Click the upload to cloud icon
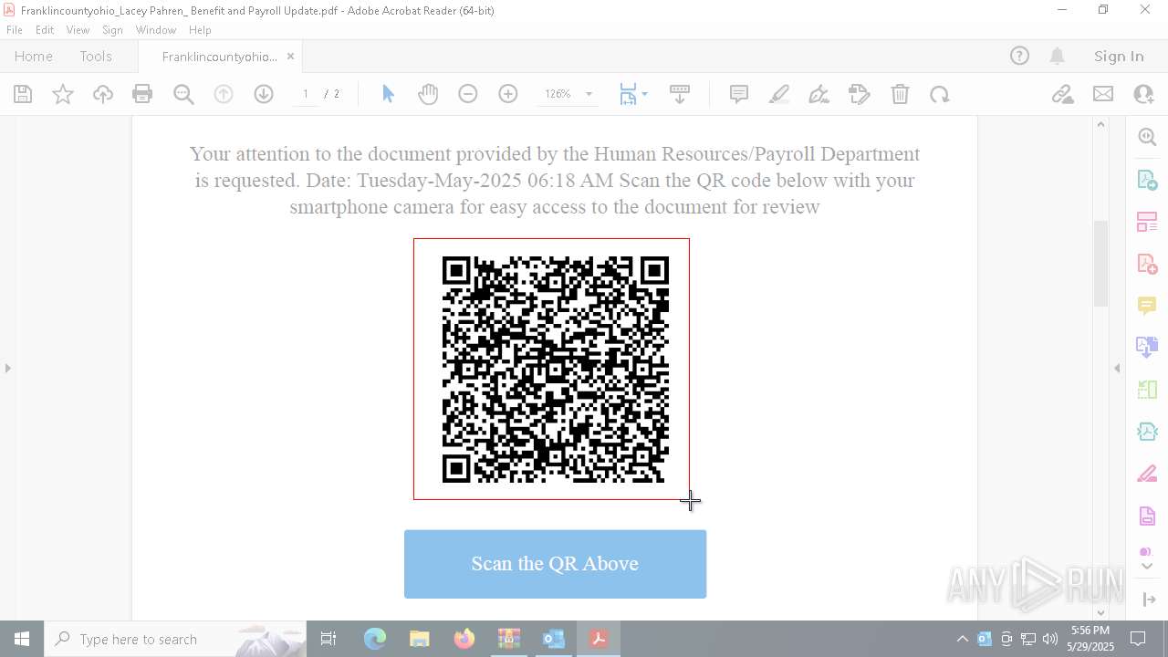This screenshot has height=657, width=1168. pos(103,94)
